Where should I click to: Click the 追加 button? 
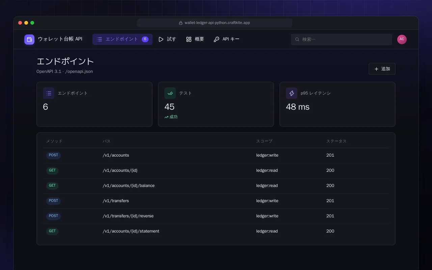point(382,69)
